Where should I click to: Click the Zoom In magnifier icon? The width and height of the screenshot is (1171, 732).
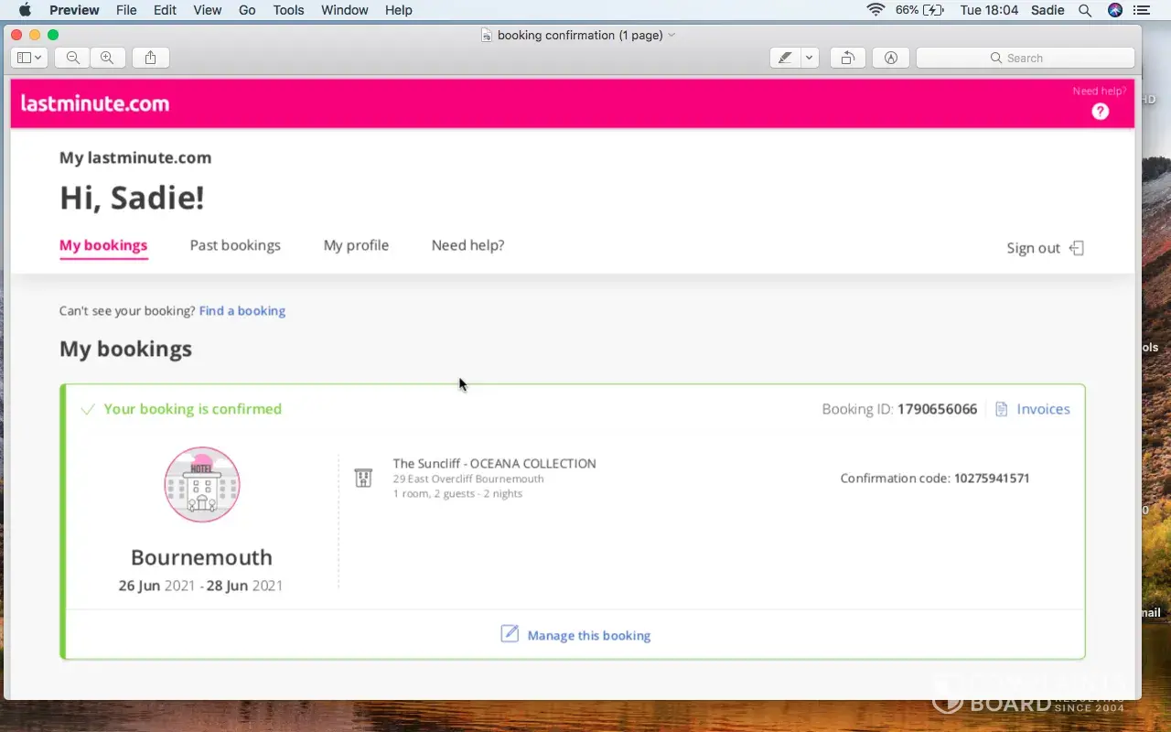click(x=107, y=58)
